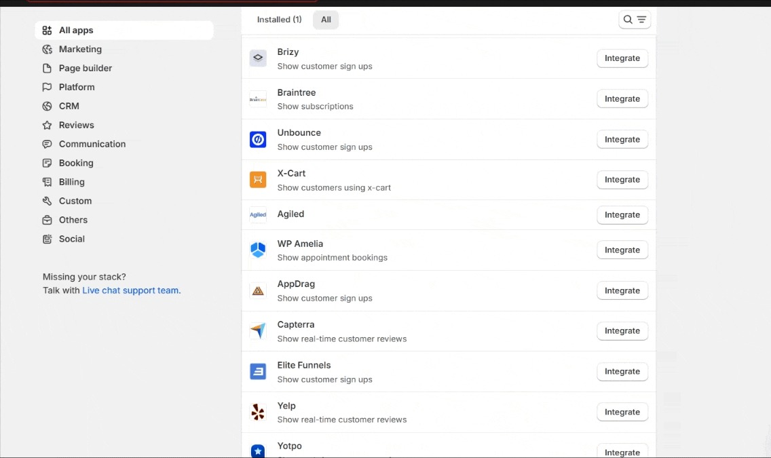Click the Communication chat bubble icon
The width and height of the screenshot is (771, 458).
(48, 144)
